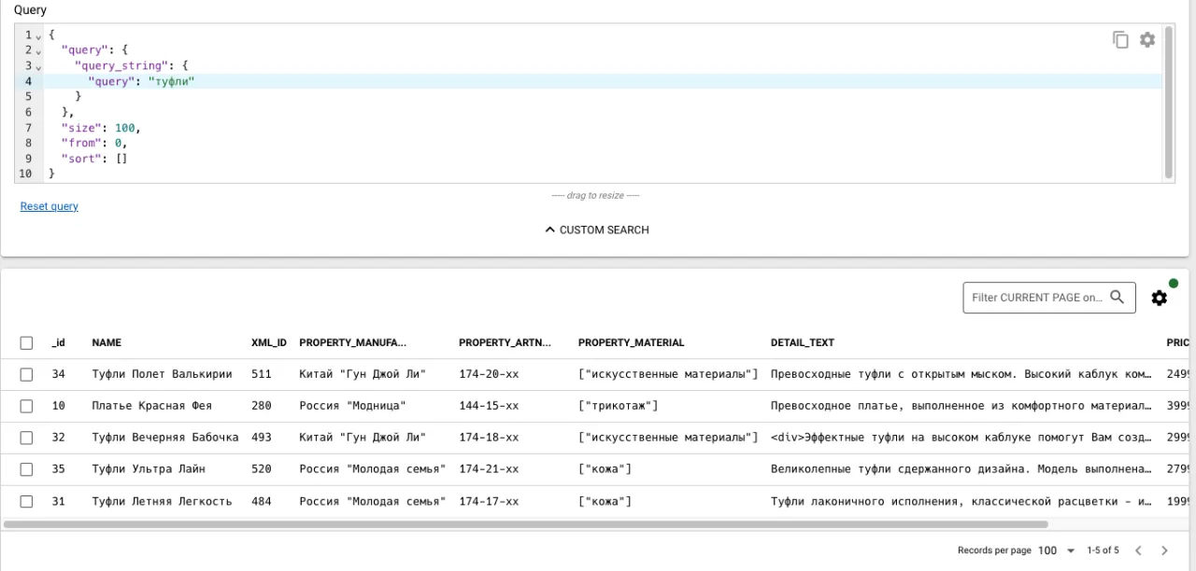Sort by the NAME column header
The width and height of the screenshot is (1196, 571).
pyautogui.click(x=107, y=342)
